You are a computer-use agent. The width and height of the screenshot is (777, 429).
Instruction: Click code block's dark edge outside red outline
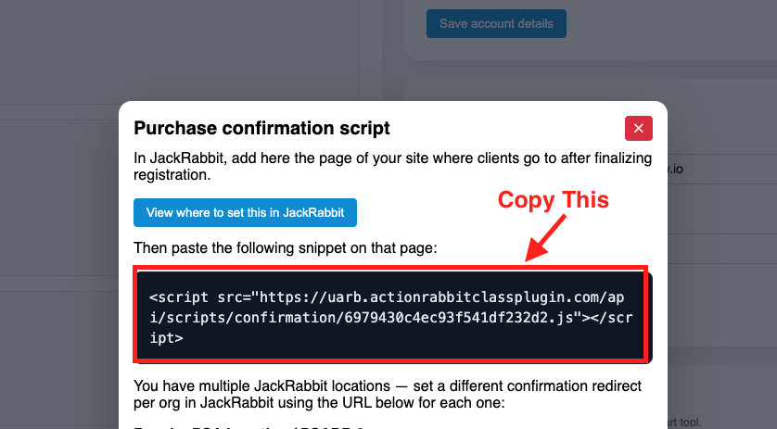[x=649, y=317]
